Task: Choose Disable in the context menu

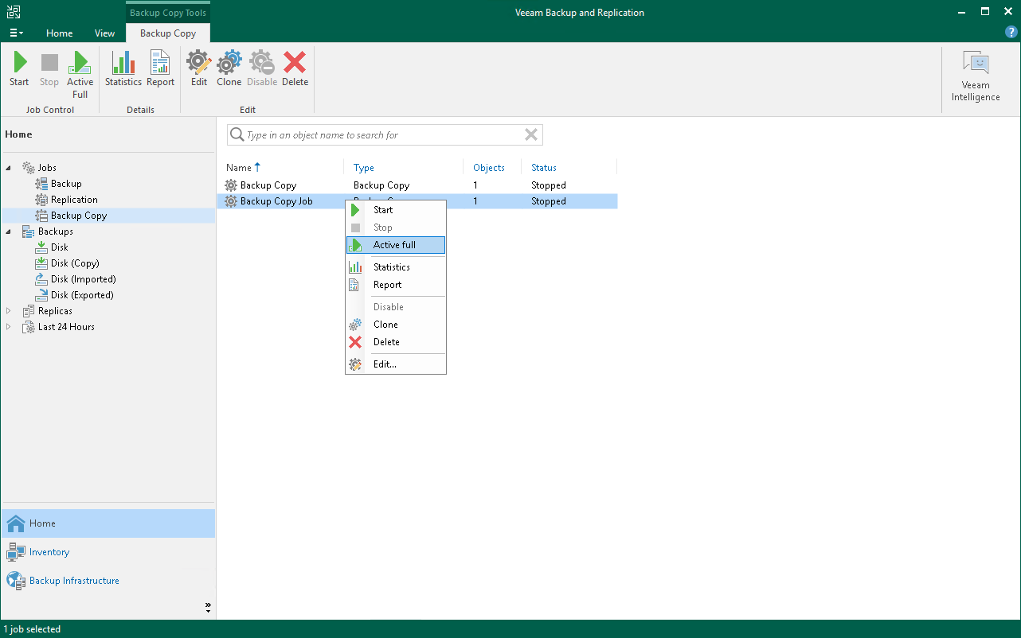Action: tap(396, 307)
